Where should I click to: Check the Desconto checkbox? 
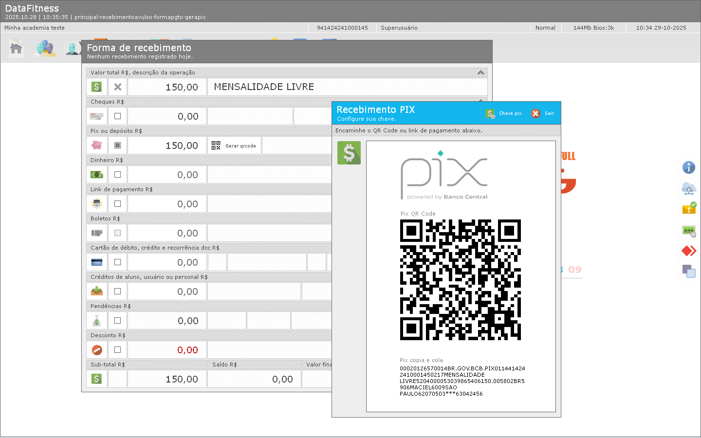click(x=117, y=350)
